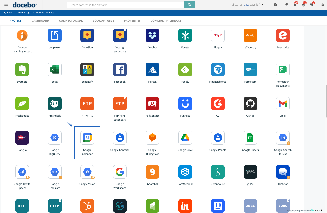Image resolution: width=327 pixels, height=213 pixels.
Task: Open the settings gear icon
Action: (x=323, y=5)
